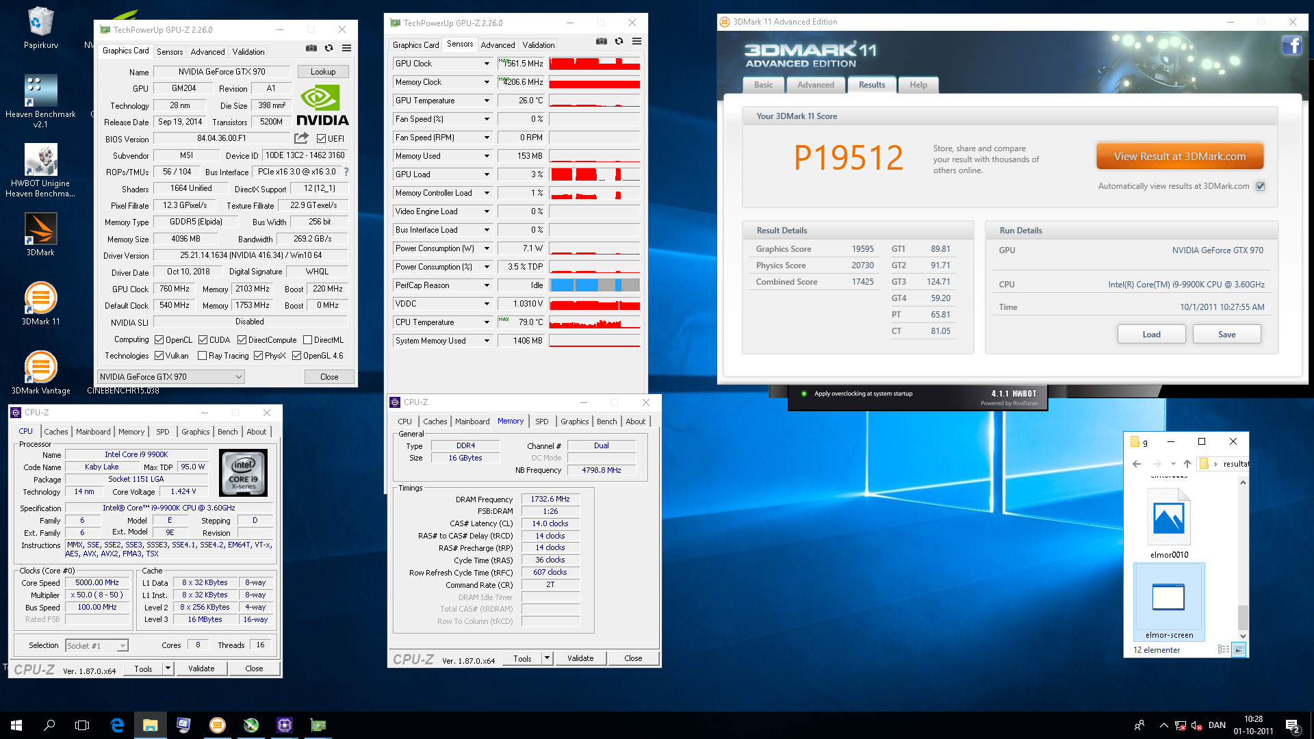Screen dimensions: 1314x739
Task: Select elmor0010 image thumbnail
Action: pos(1169,523)
